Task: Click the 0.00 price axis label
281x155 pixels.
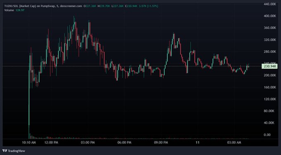Action: coord(267,135)
